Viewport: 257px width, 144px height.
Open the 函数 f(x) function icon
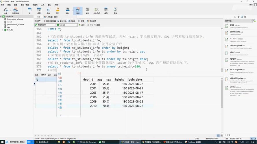pos(48,11)
